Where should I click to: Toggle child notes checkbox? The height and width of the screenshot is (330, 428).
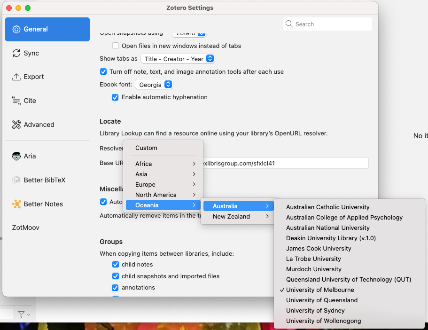[116, 265]
